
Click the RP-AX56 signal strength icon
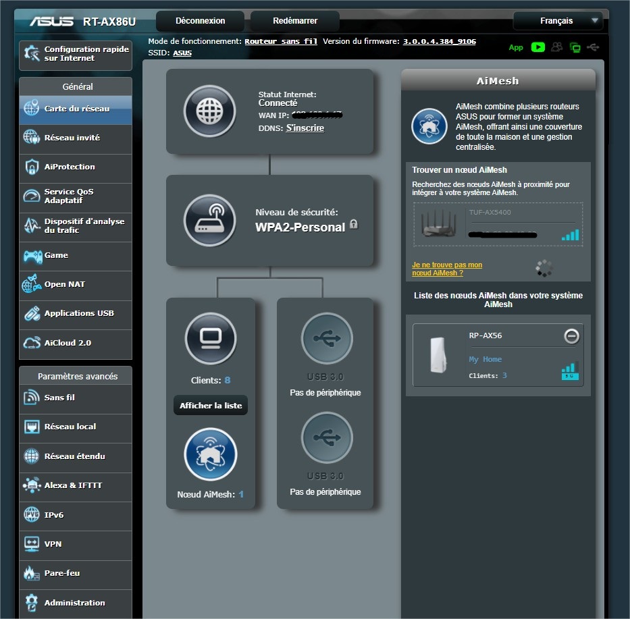[570, 371]
